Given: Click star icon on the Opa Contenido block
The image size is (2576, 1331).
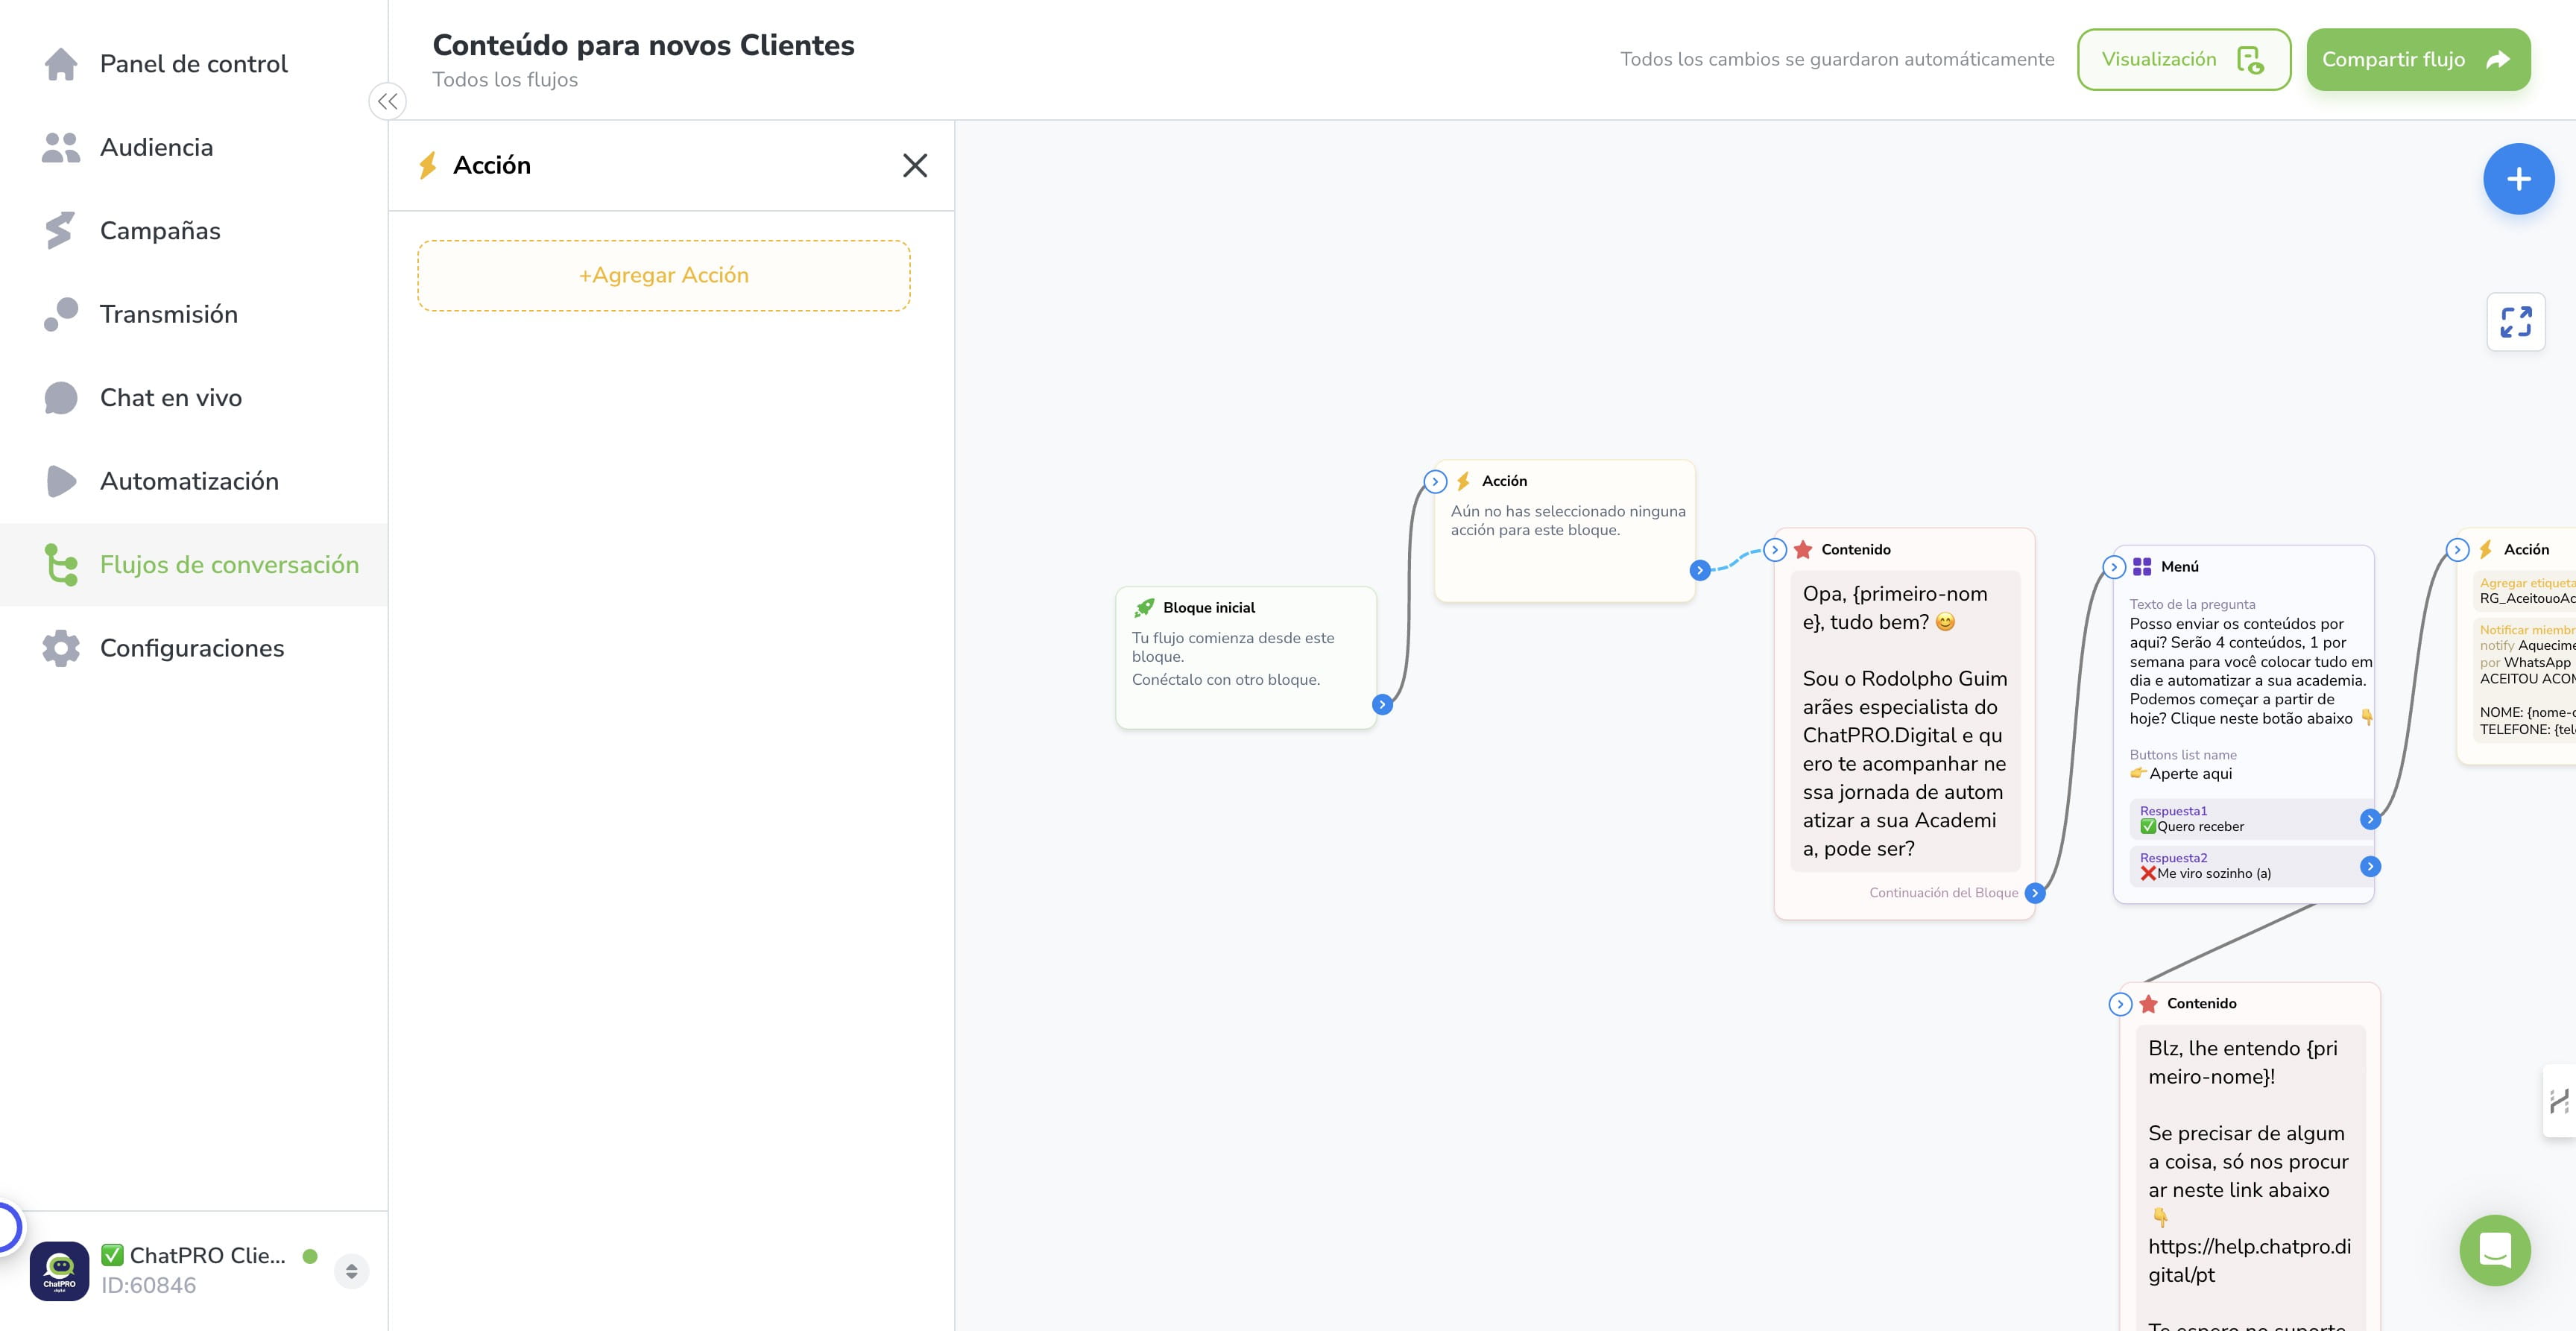Looking at the screenshot, I should (1803, 549).
